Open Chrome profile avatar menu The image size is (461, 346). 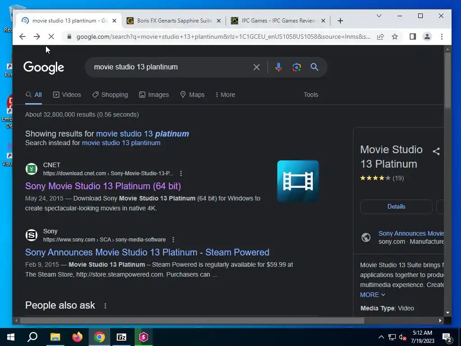427,36
